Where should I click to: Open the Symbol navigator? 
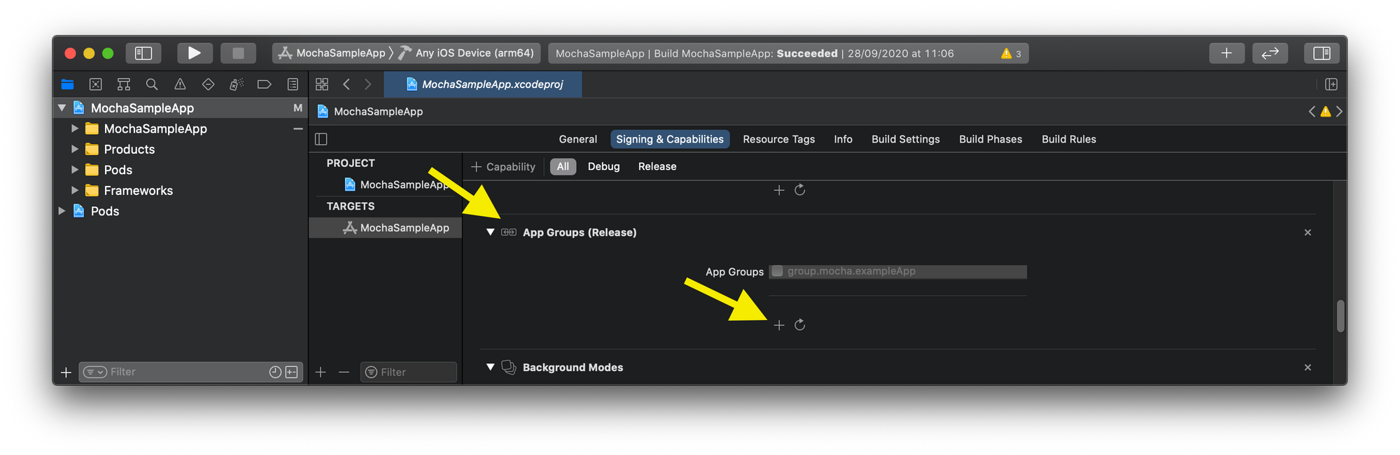124,85
